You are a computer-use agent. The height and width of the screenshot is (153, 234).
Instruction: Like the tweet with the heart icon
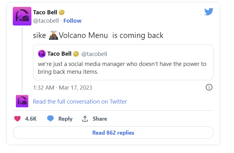click(x=18, y=118)
